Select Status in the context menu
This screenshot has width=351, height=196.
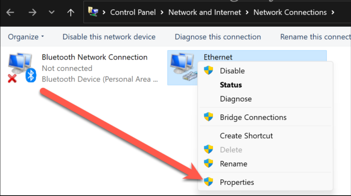[231, 85]
